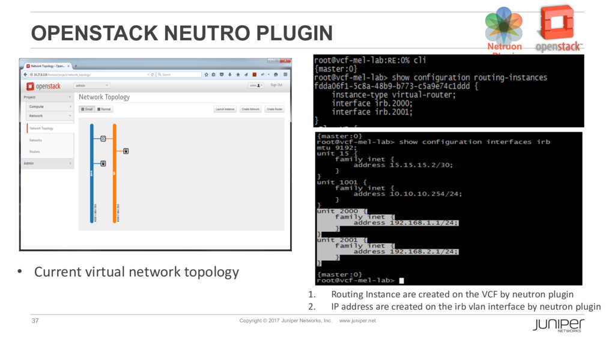Click the router node icon between networks
Viewport: 615px width, 346px height.
tap(103, 139)
